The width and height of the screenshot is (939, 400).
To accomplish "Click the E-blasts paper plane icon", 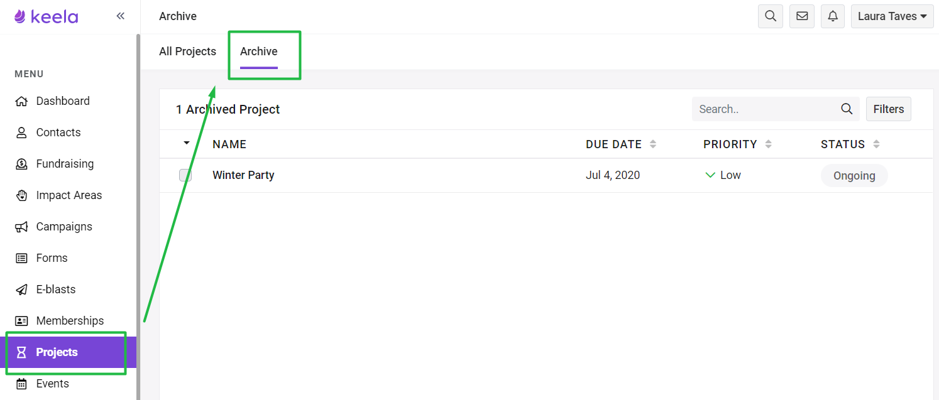I will click(x=21, y=289).
